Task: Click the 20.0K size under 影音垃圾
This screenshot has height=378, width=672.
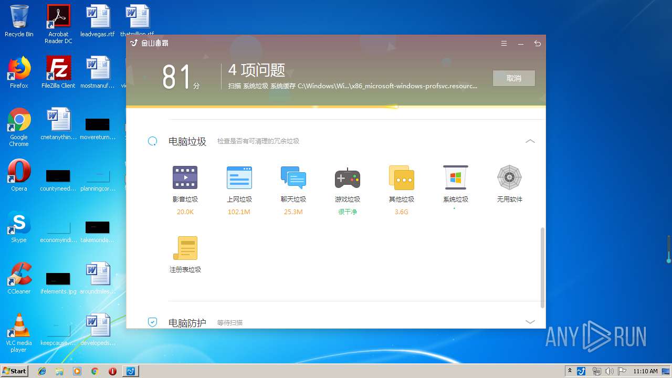Action: coord(185,212)
